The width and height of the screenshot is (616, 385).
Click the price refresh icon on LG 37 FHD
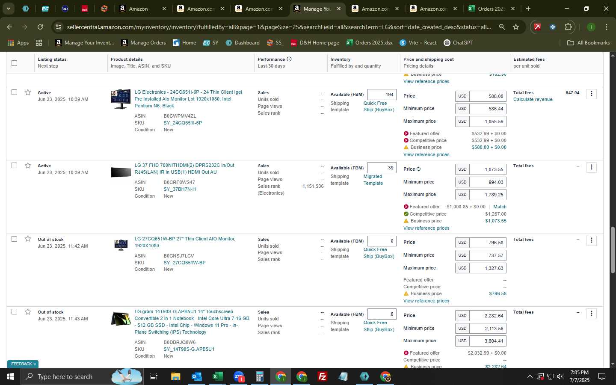pos(418,169)
